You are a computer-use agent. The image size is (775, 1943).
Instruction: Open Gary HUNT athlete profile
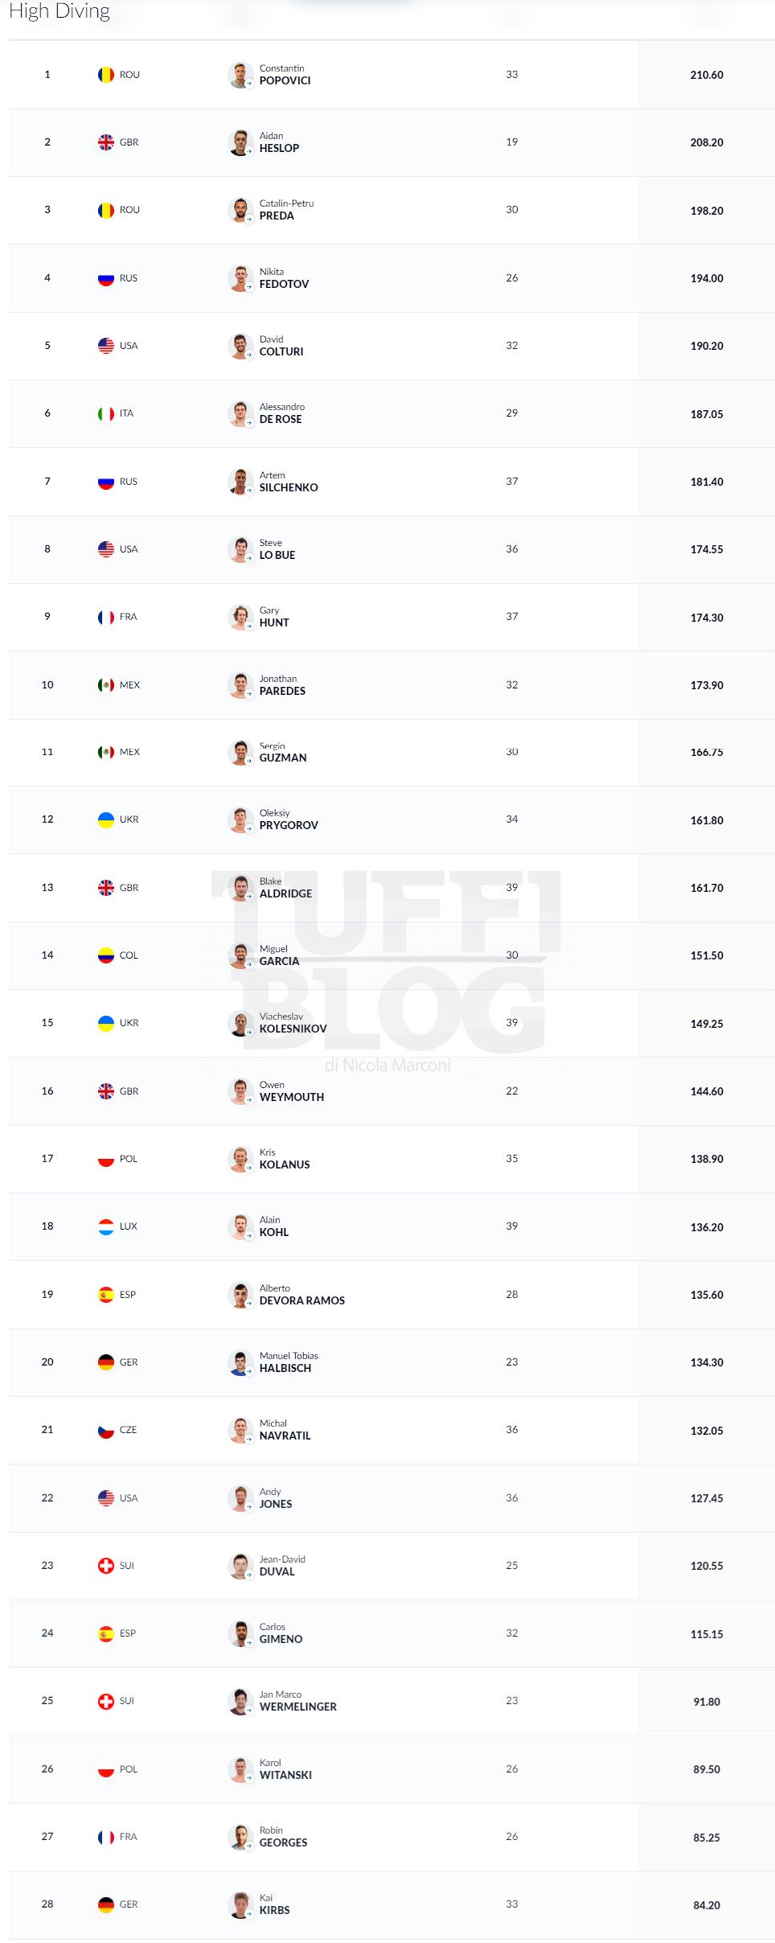(x=274, y=617)
